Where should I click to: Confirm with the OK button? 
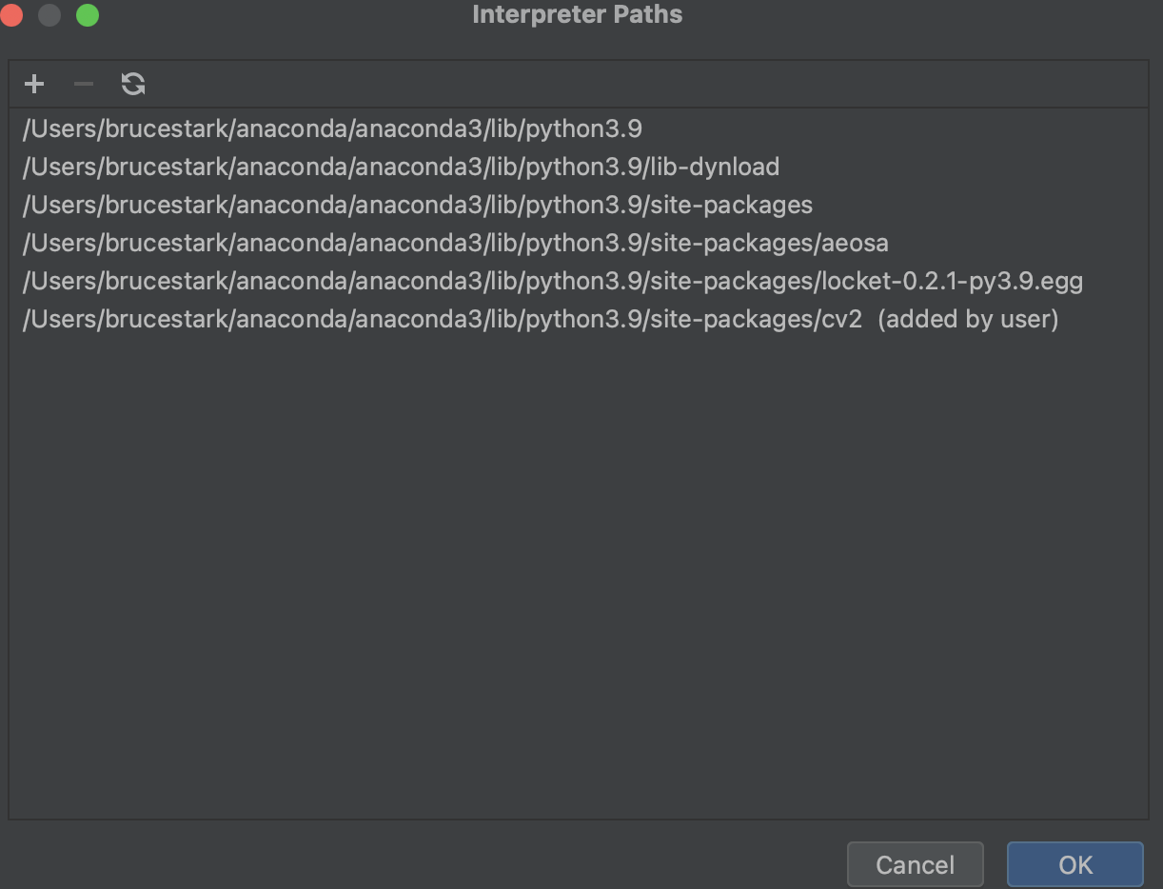[x=1075, y=864]
